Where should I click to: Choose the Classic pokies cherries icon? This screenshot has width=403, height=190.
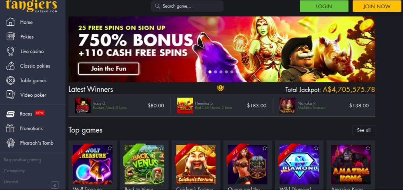[x=10, y=66]
